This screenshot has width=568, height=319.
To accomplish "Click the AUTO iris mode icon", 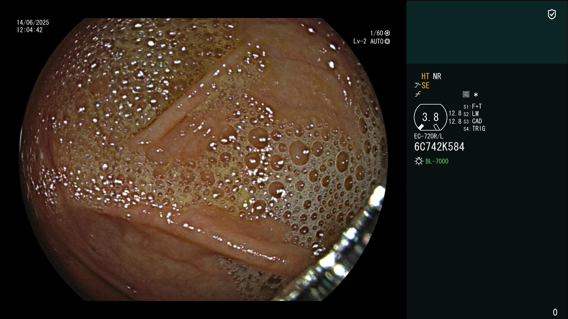I will click(x=387, y=42).
